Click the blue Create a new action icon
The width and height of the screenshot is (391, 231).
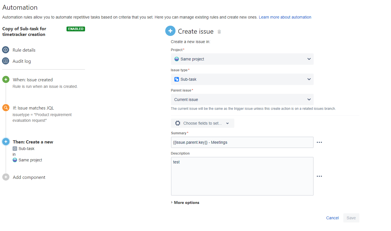click(x=6, y=141)
